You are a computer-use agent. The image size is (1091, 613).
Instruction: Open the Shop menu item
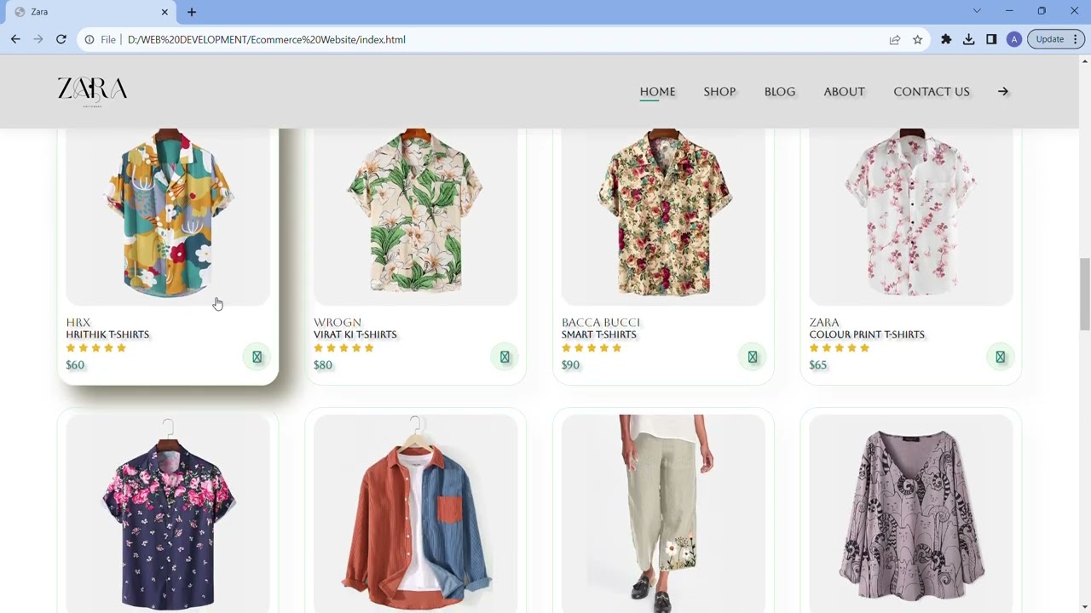pos(719,91)
